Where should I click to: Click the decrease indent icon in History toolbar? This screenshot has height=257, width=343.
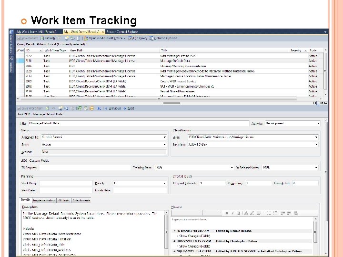(283, 213)
